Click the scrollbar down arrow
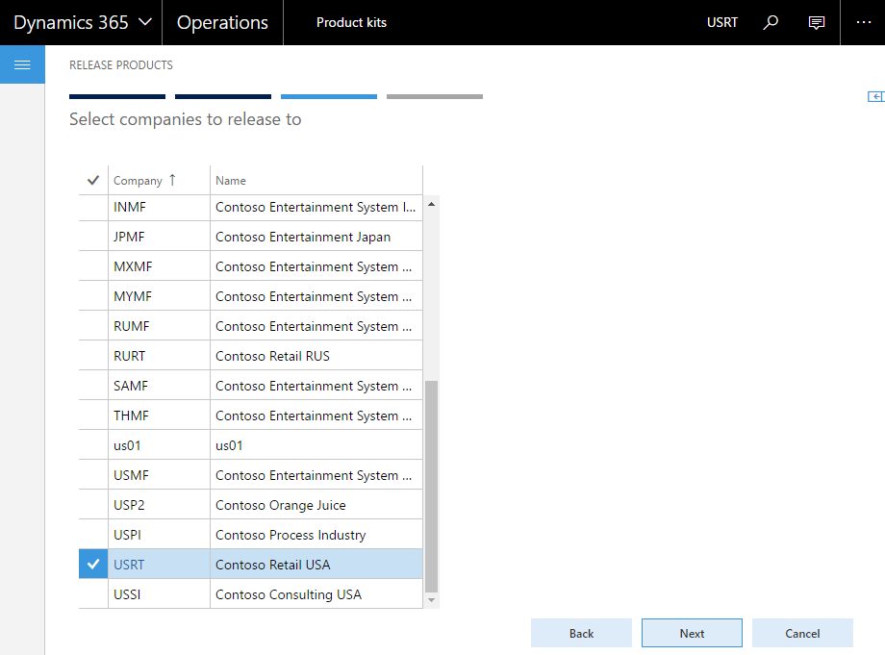Screen dimensions: 885x655 [x=431, y=600]
